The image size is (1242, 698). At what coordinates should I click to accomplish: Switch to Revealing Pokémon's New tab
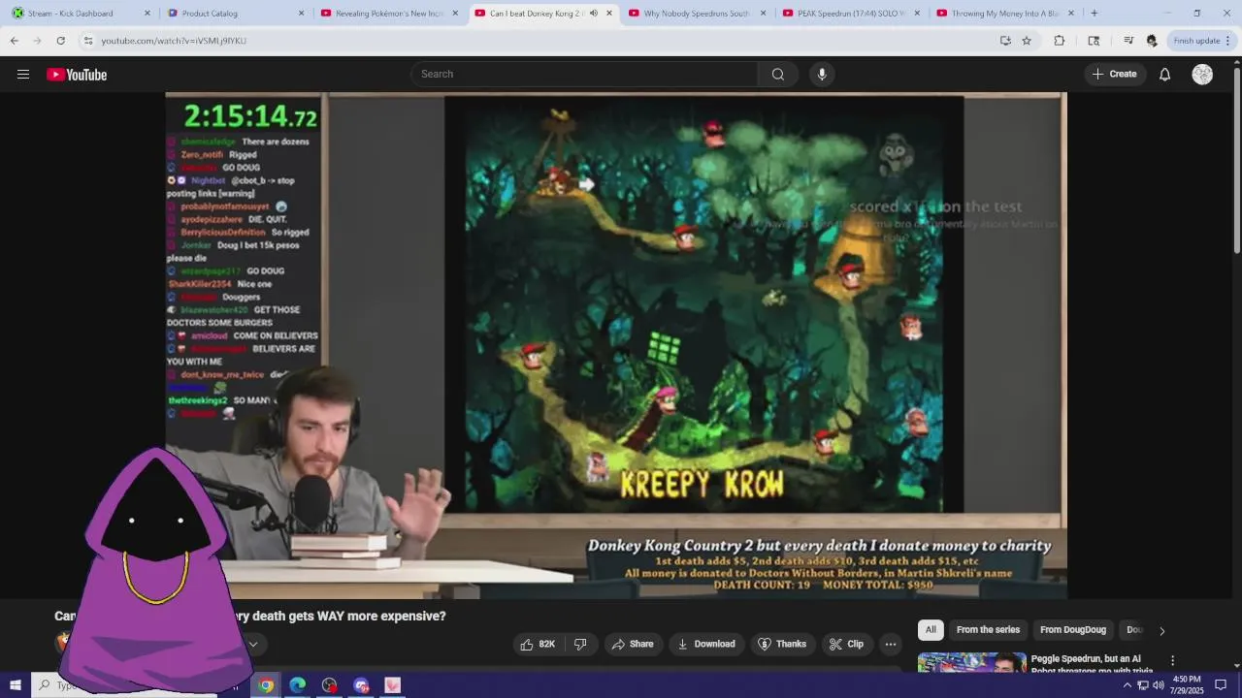388,14
